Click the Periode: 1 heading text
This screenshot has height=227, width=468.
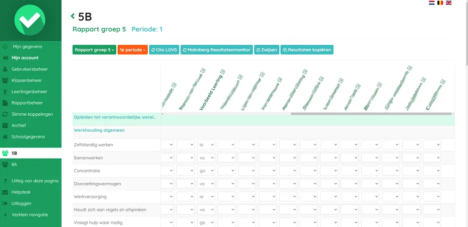(x=147, y=29)
